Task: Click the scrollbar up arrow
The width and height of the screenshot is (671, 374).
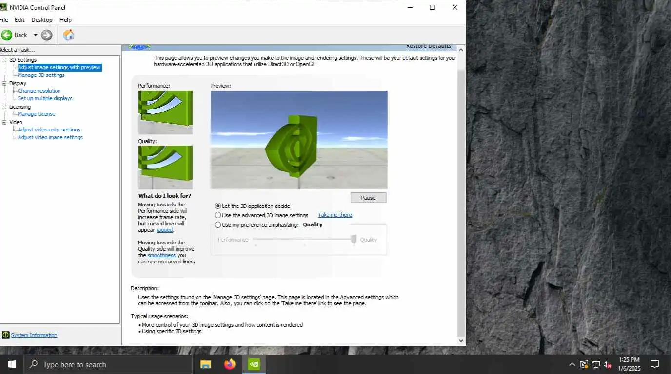Action: [461, 50]
